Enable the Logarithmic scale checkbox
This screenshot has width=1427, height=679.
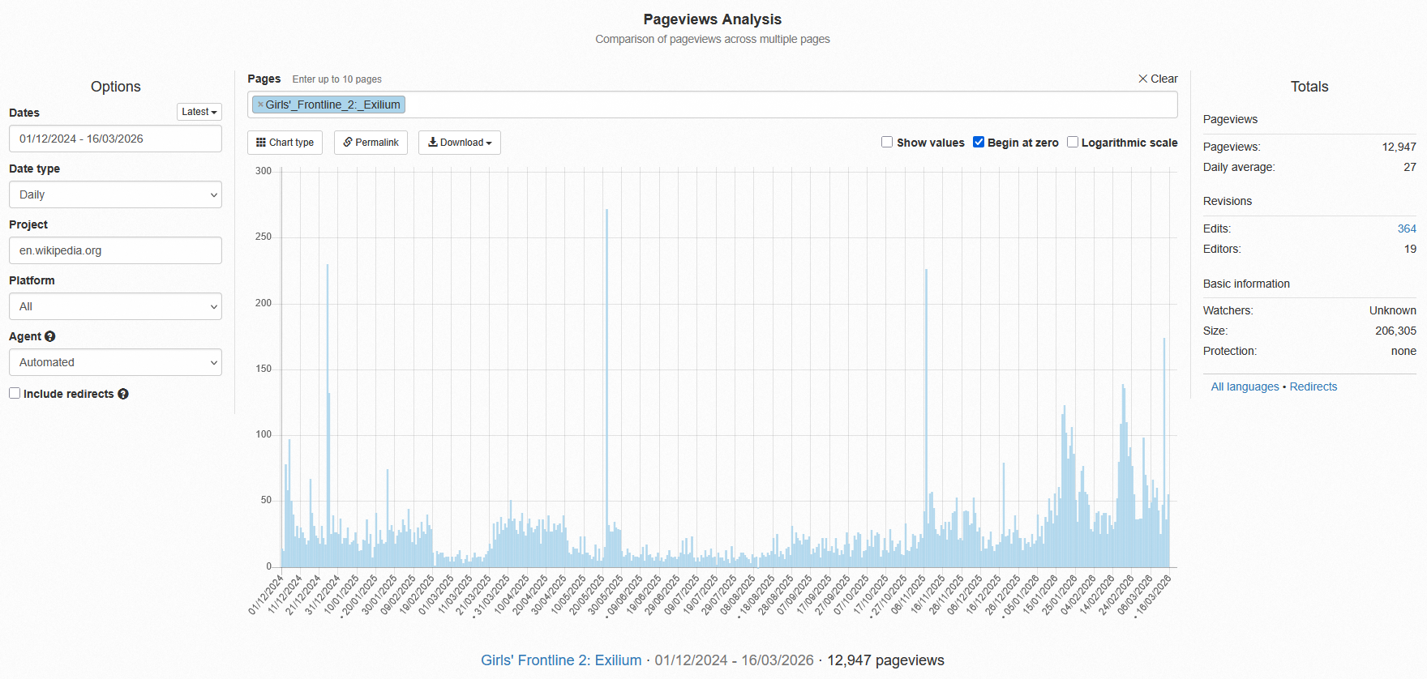coord(1073,142)
